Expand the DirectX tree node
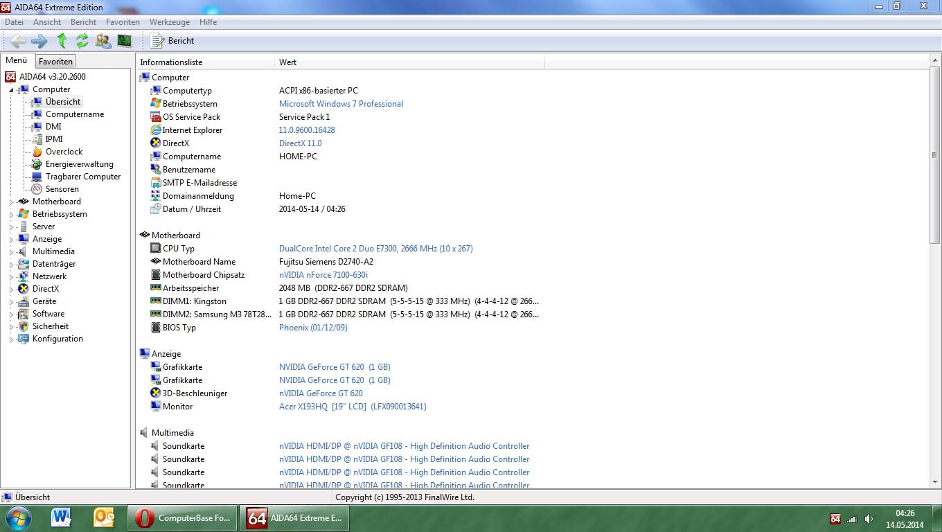 click(x=11, y=290)
